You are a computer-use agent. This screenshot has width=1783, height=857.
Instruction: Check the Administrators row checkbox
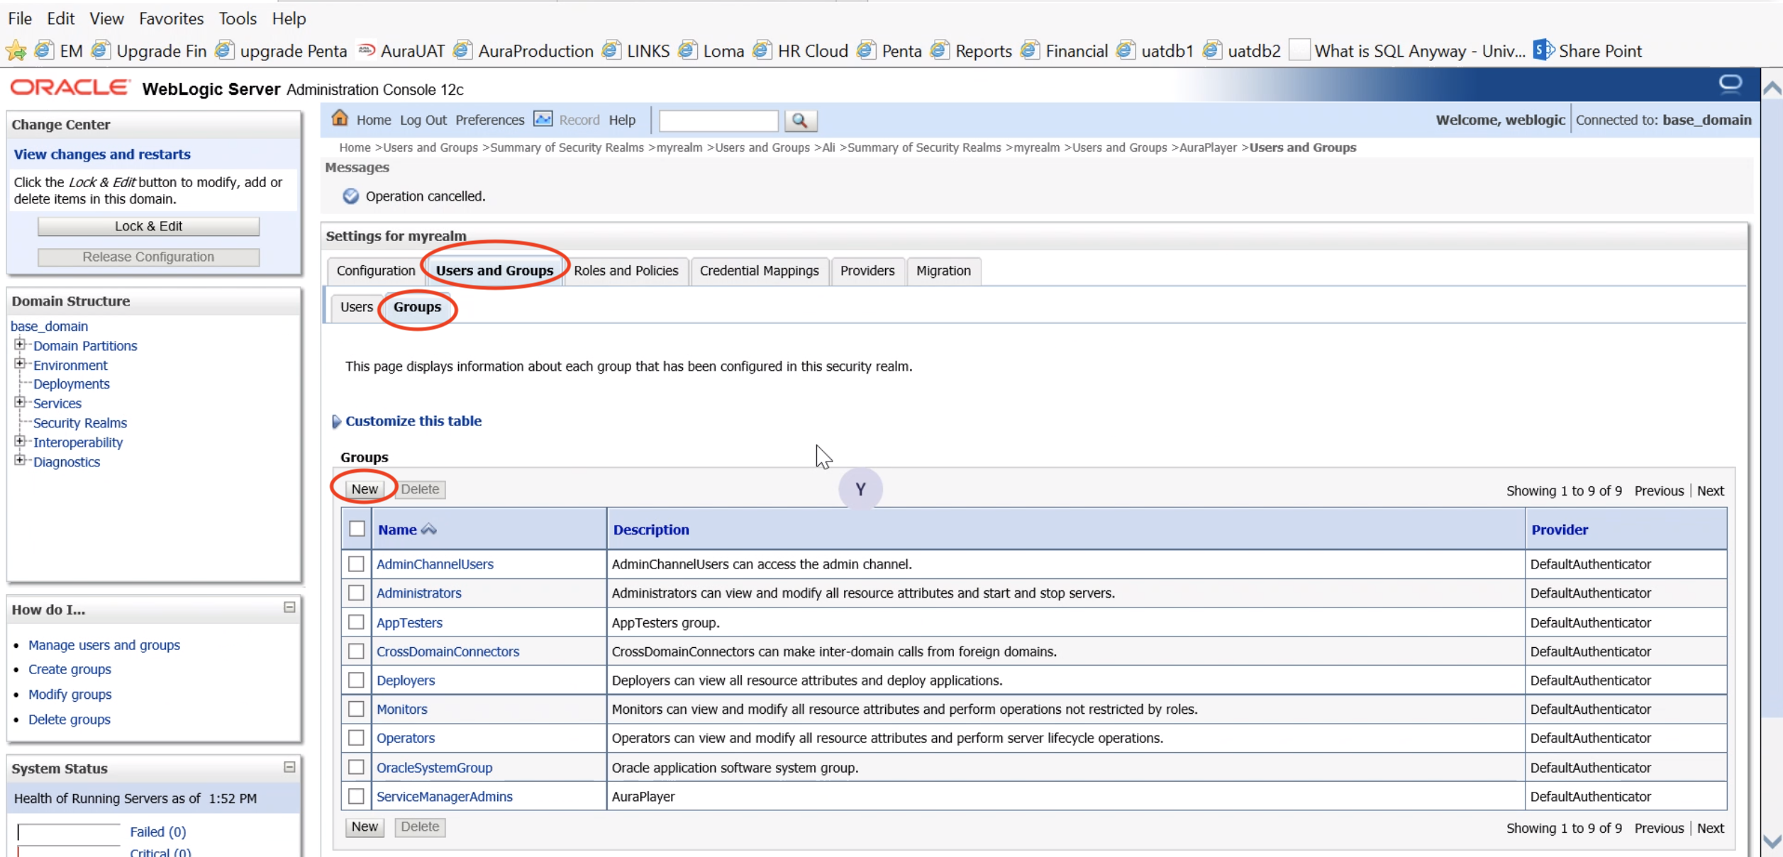[x=356, y=593]
